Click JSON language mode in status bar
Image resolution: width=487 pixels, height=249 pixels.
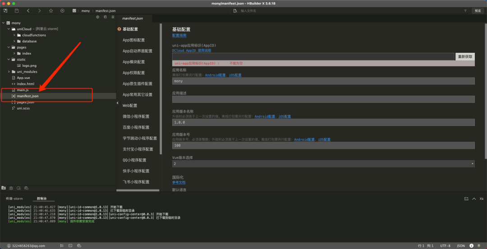pos(461,245)
